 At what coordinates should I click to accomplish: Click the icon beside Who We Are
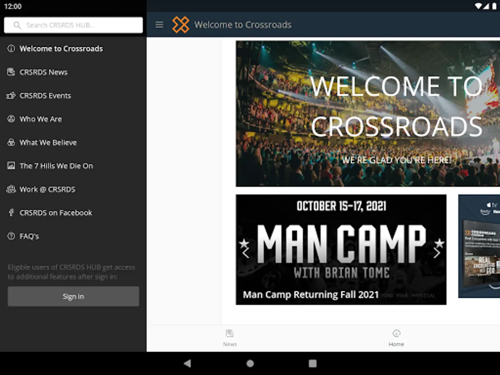[11, 119]
